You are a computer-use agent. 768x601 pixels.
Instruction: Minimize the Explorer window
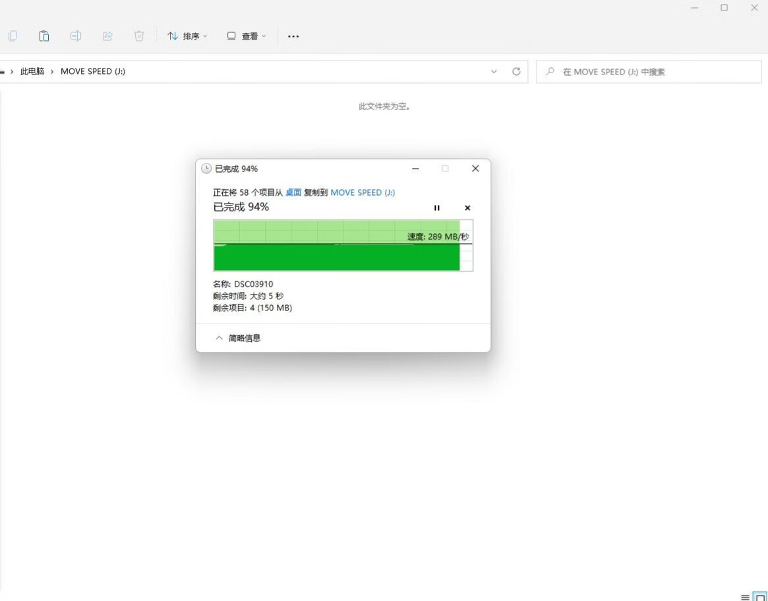(694, 8)
